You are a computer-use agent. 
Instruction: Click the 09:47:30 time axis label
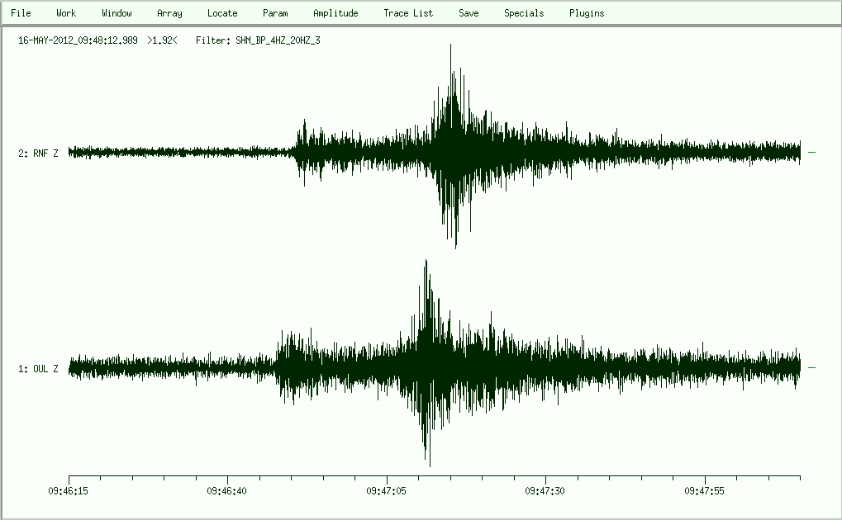point(546,490)
